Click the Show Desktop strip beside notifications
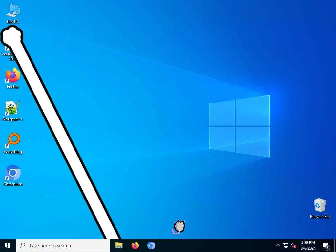This screenshot has width=336, height=252. tap(335, 245)
